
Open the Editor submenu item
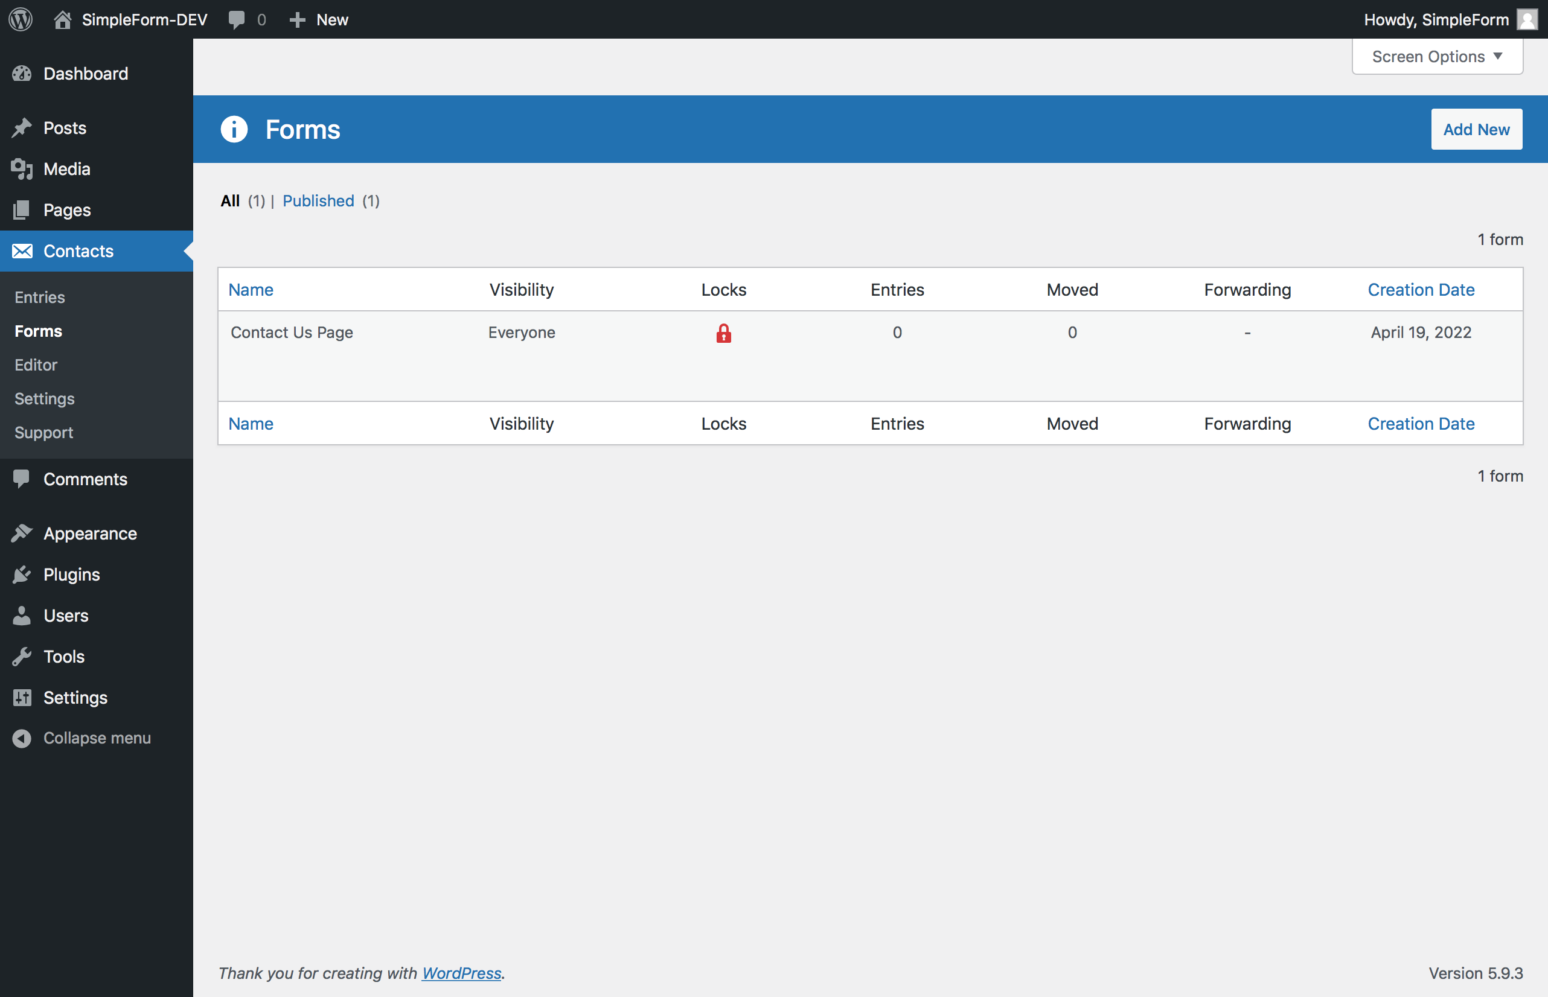[x=36, y=365]
